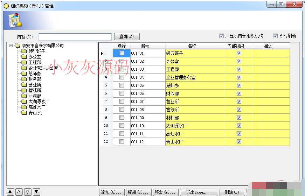
Task: Collapse the 临安市自来水有限公司 tree node
Action: pyautogui.click(x=11, y=45)
